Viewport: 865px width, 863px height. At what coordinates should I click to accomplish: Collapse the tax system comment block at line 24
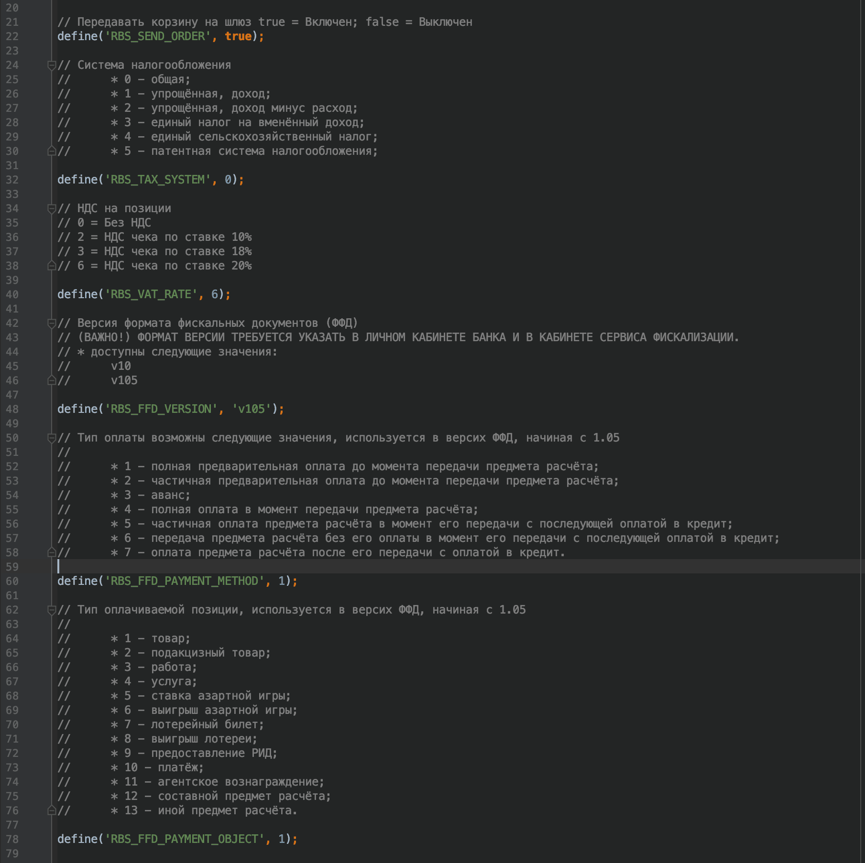tap(52, 65)
